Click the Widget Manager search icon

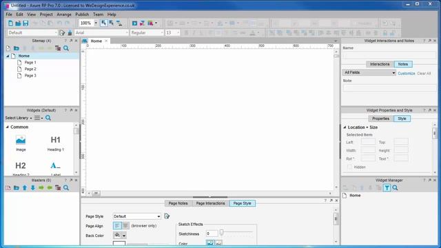[x=395, y=188]
